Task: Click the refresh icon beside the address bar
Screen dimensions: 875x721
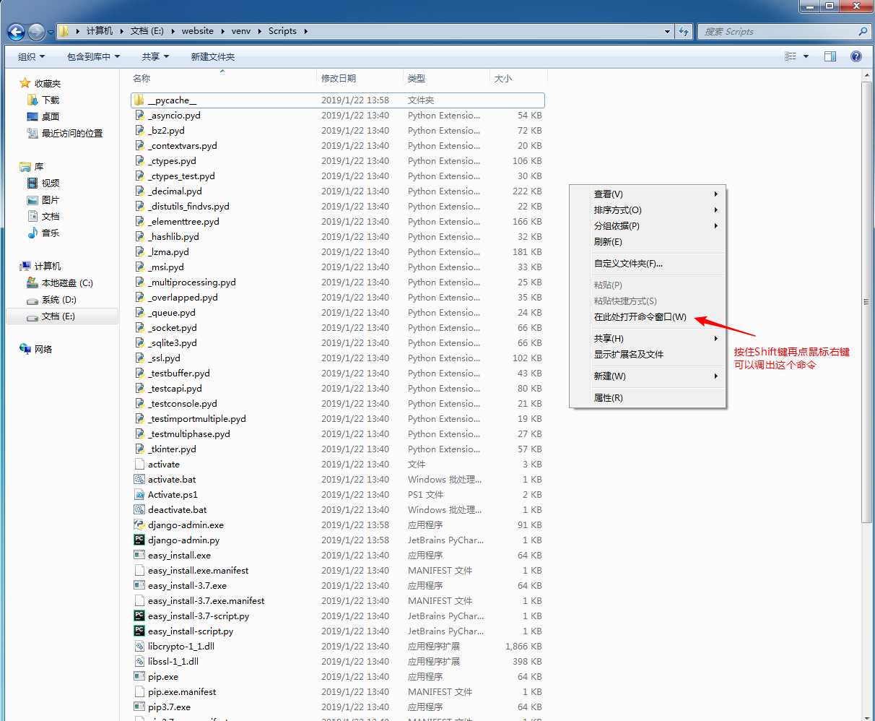Action: pyautogui.click(x=684, y=32)
